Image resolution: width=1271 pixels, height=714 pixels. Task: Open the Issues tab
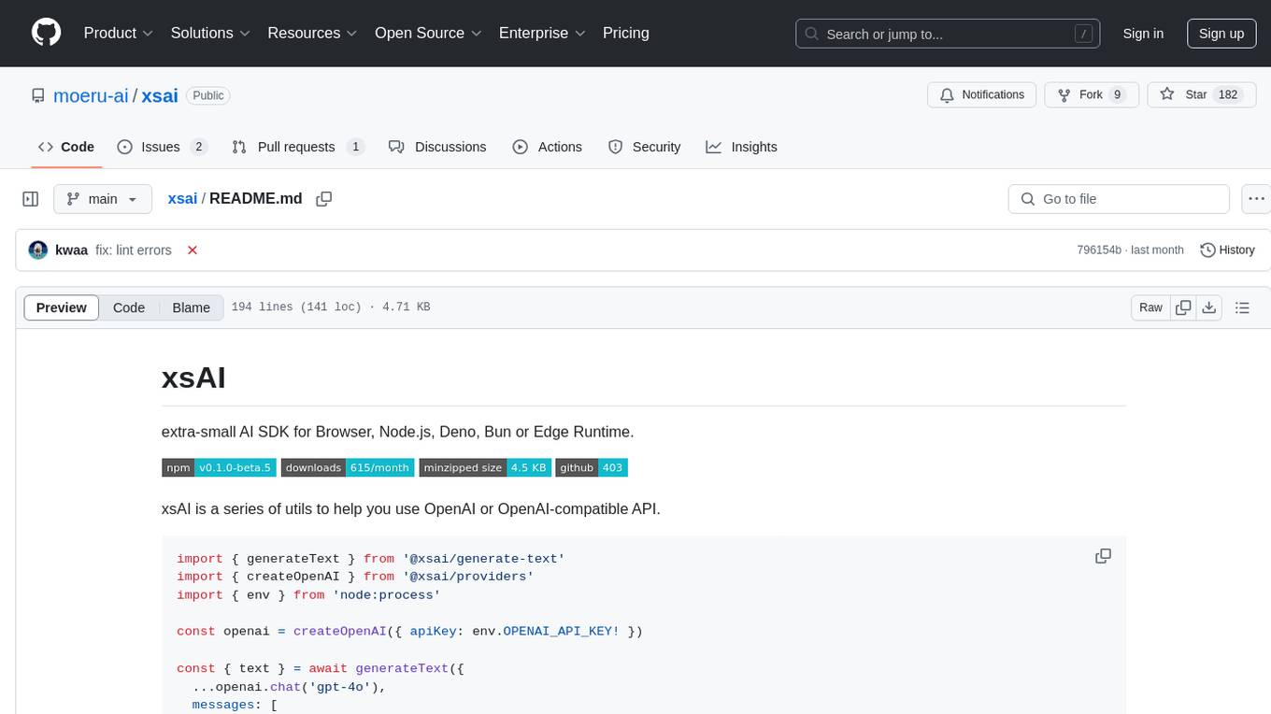pos(162,147)
